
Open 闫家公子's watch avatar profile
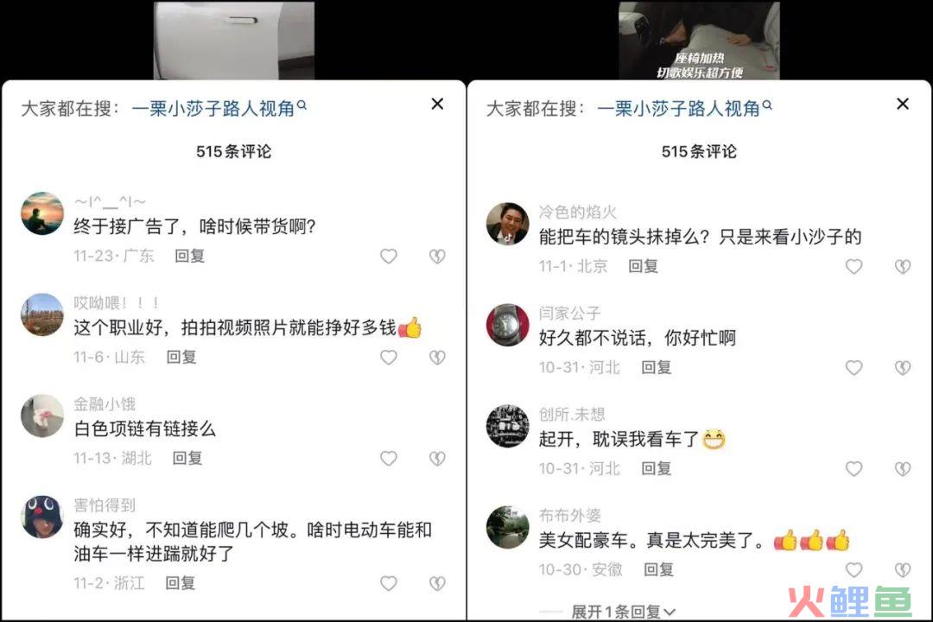point(507,325)
